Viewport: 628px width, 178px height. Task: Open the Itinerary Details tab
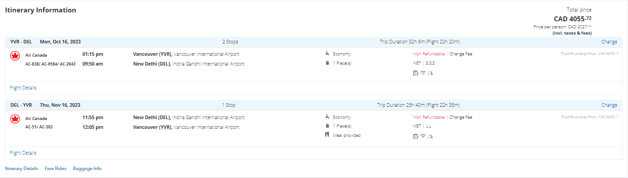click(21, 169)
